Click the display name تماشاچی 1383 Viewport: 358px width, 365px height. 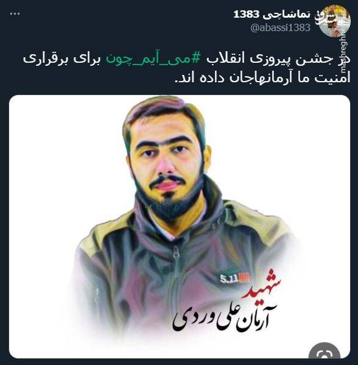click(272, 15)
